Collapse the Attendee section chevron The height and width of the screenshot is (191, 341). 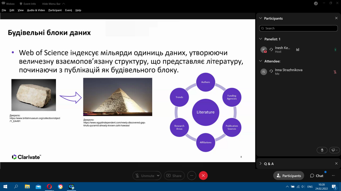click(260, 61)
